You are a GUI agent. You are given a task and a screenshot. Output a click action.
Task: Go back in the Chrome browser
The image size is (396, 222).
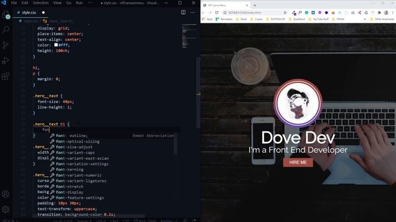click(x=204, y=12)
